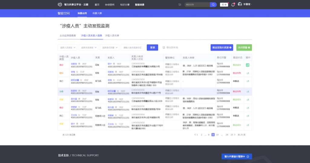
Task: Open the 场景大屏 tab in blue bar
Action: click(x=97, y=13)
